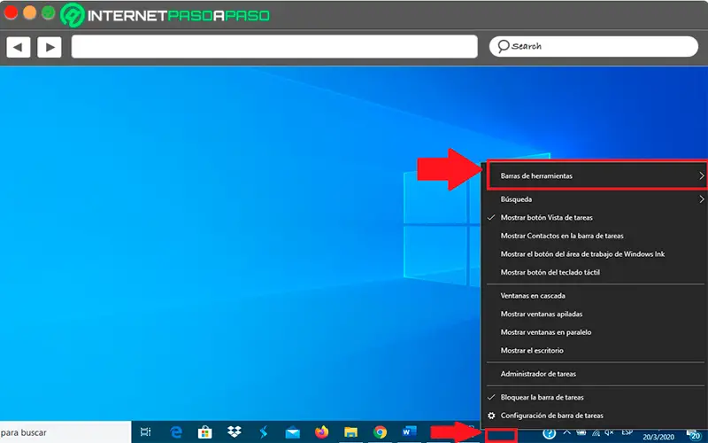Expand the Búsqueda submenu
This screenshot has height=443, width=708.
point(596,199)
